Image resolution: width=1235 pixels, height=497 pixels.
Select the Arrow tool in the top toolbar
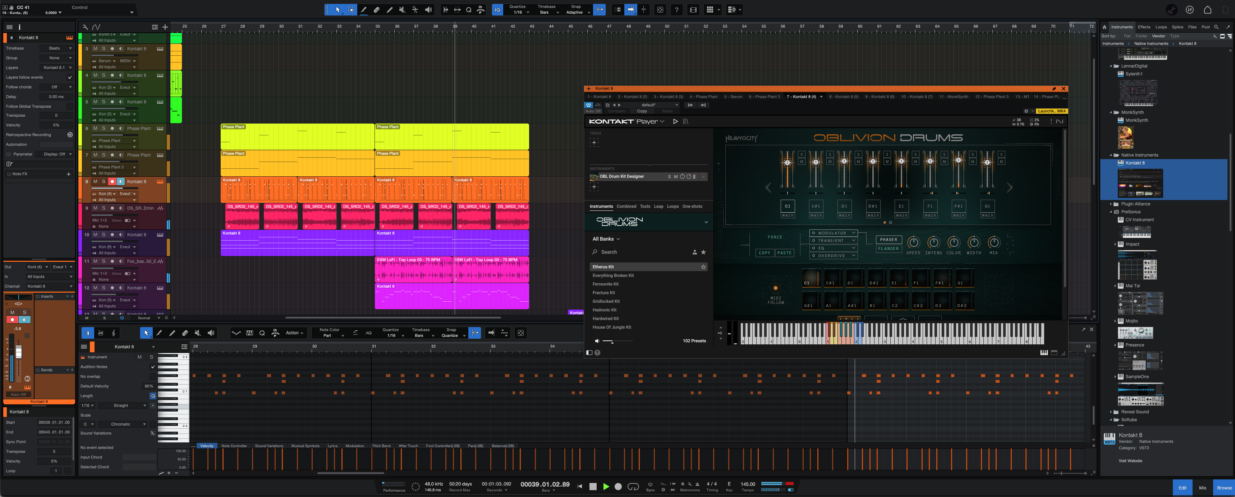pos(338,10)
